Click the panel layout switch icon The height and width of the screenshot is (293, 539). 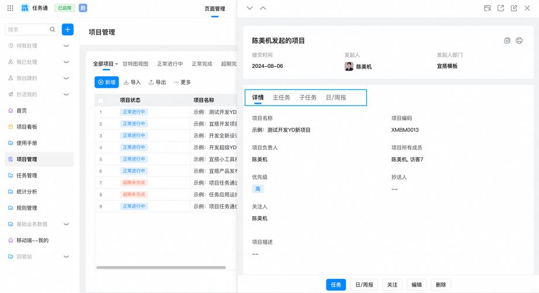[487, 8]
